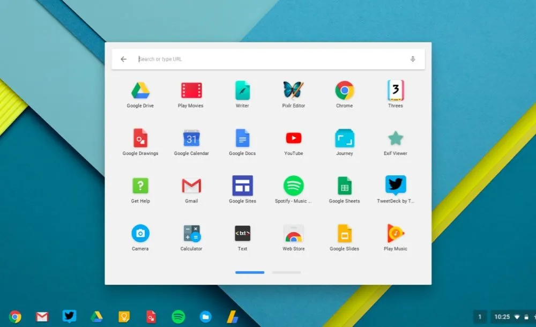Open Play Music
The width and height of the screenshot is (536, 327).
click(x=396, y=233)
